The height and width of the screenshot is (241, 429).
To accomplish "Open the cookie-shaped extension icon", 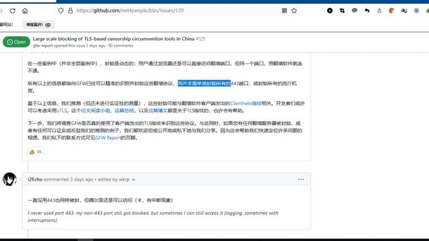I will pyautogui.click(x=391, y=11).
